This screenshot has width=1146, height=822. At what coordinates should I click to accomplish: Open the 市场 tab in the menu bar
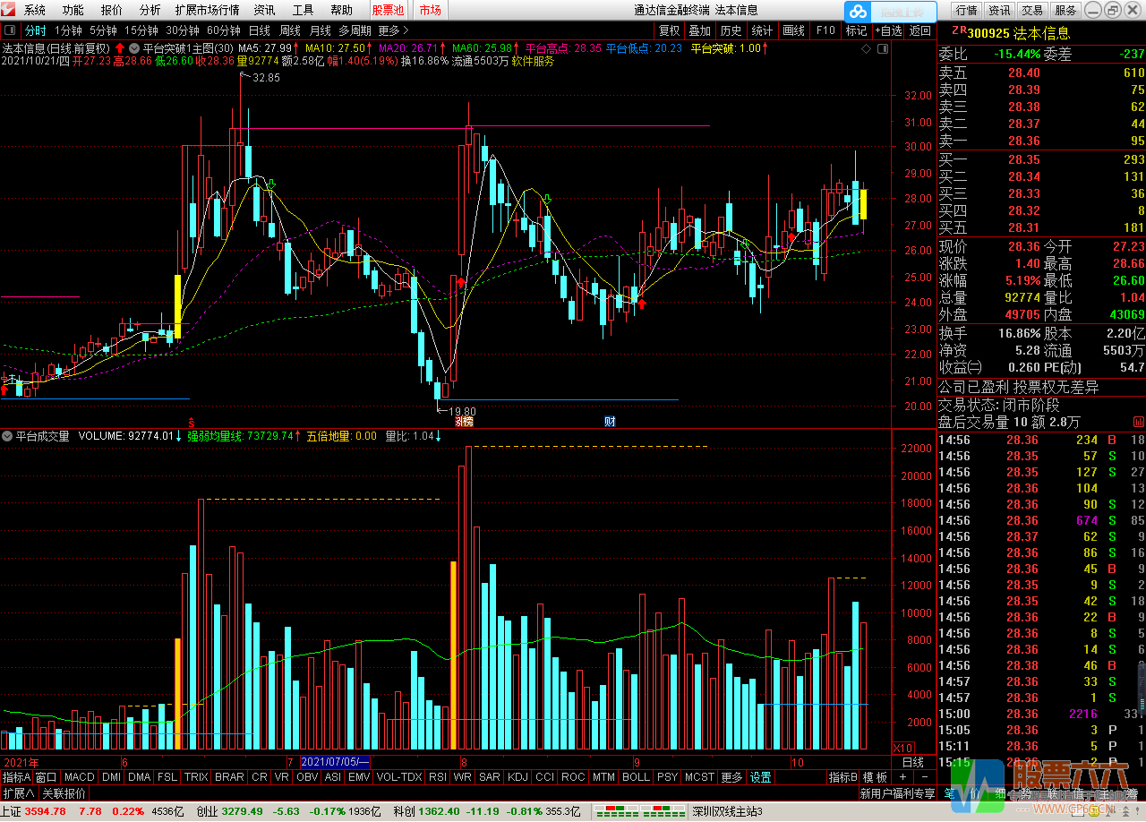pos(431,11)
